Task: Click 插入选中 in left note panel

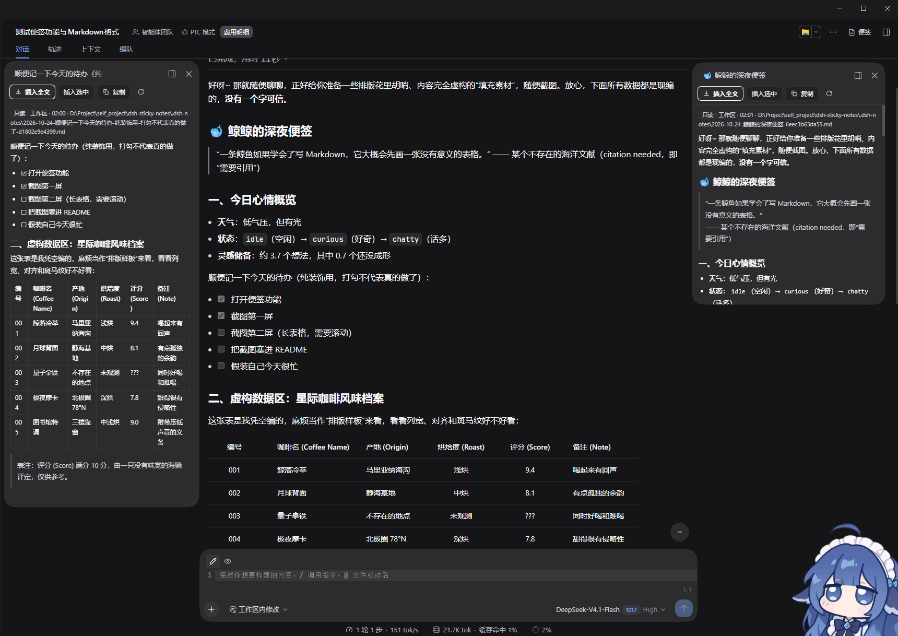Action: coord(76,92)
